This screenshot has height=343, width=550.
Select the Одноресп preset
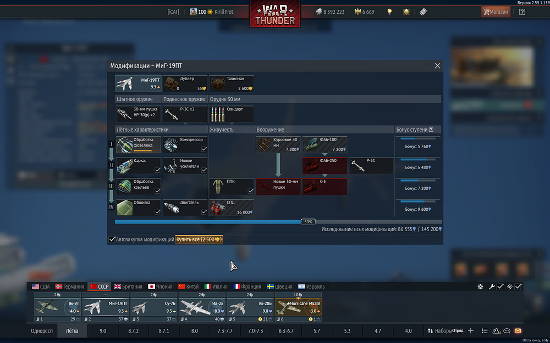point(42,331)
